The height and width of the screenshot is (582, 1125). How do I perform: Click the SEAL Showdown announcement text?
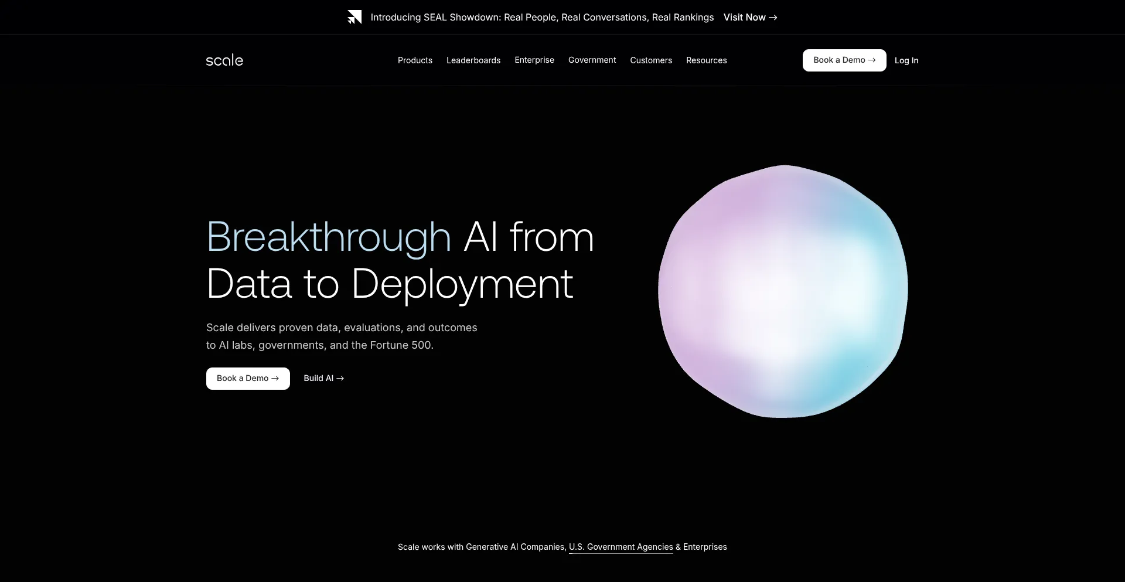coord(542,18)
